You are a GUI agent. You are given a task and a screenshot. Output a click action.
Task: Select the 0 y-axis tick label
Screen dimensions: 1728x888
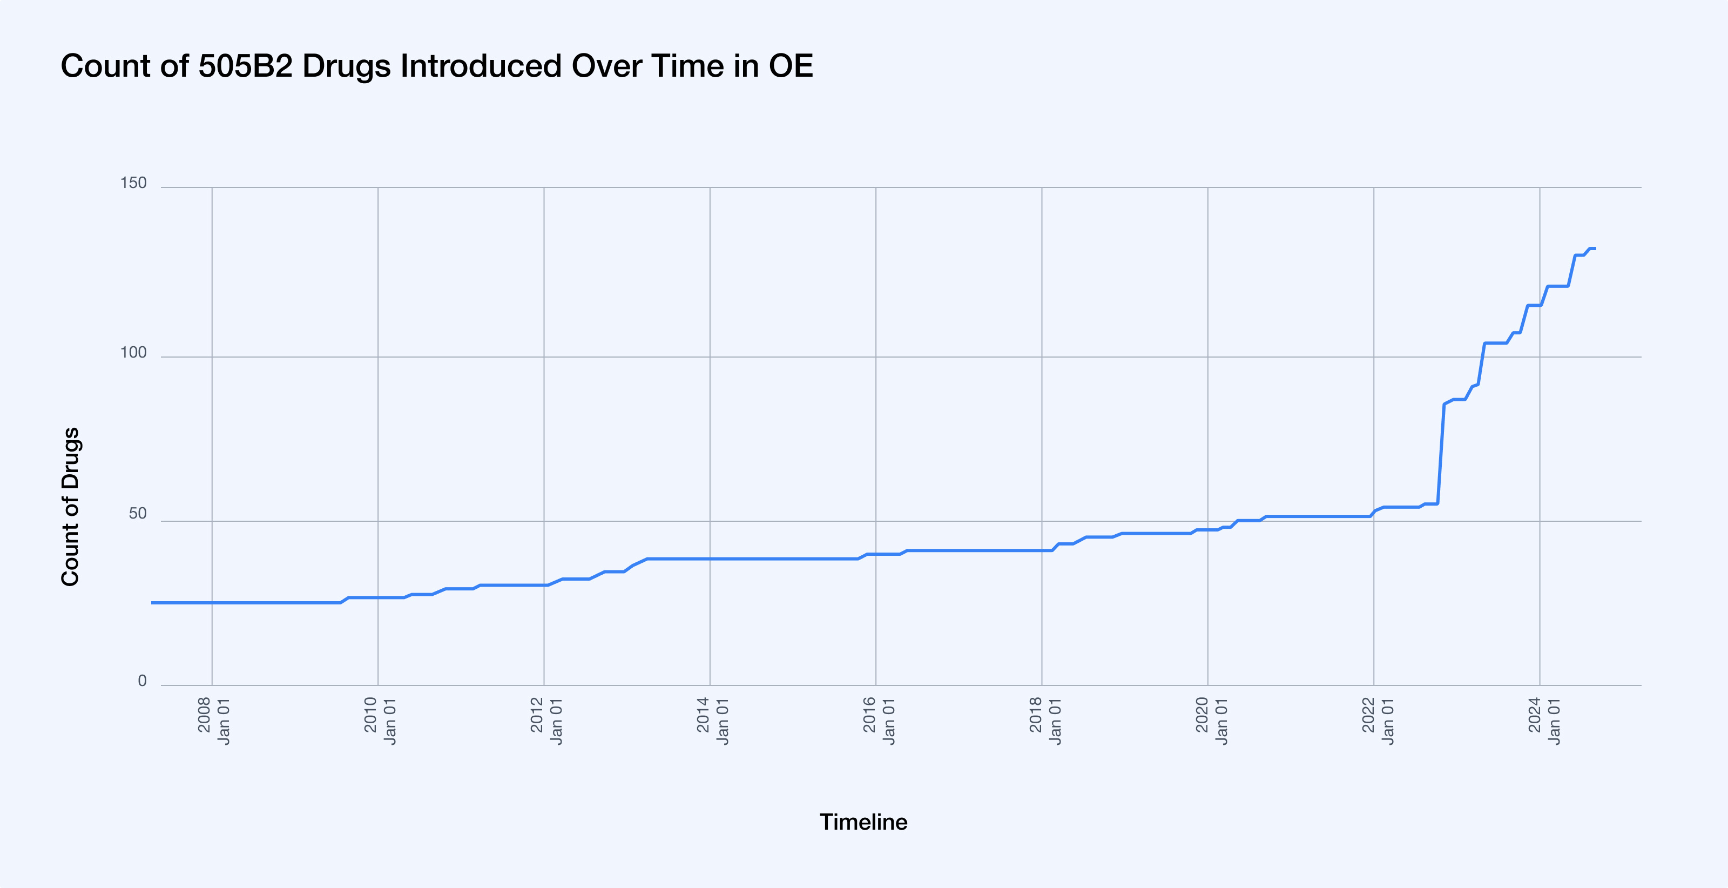[141, 681]
